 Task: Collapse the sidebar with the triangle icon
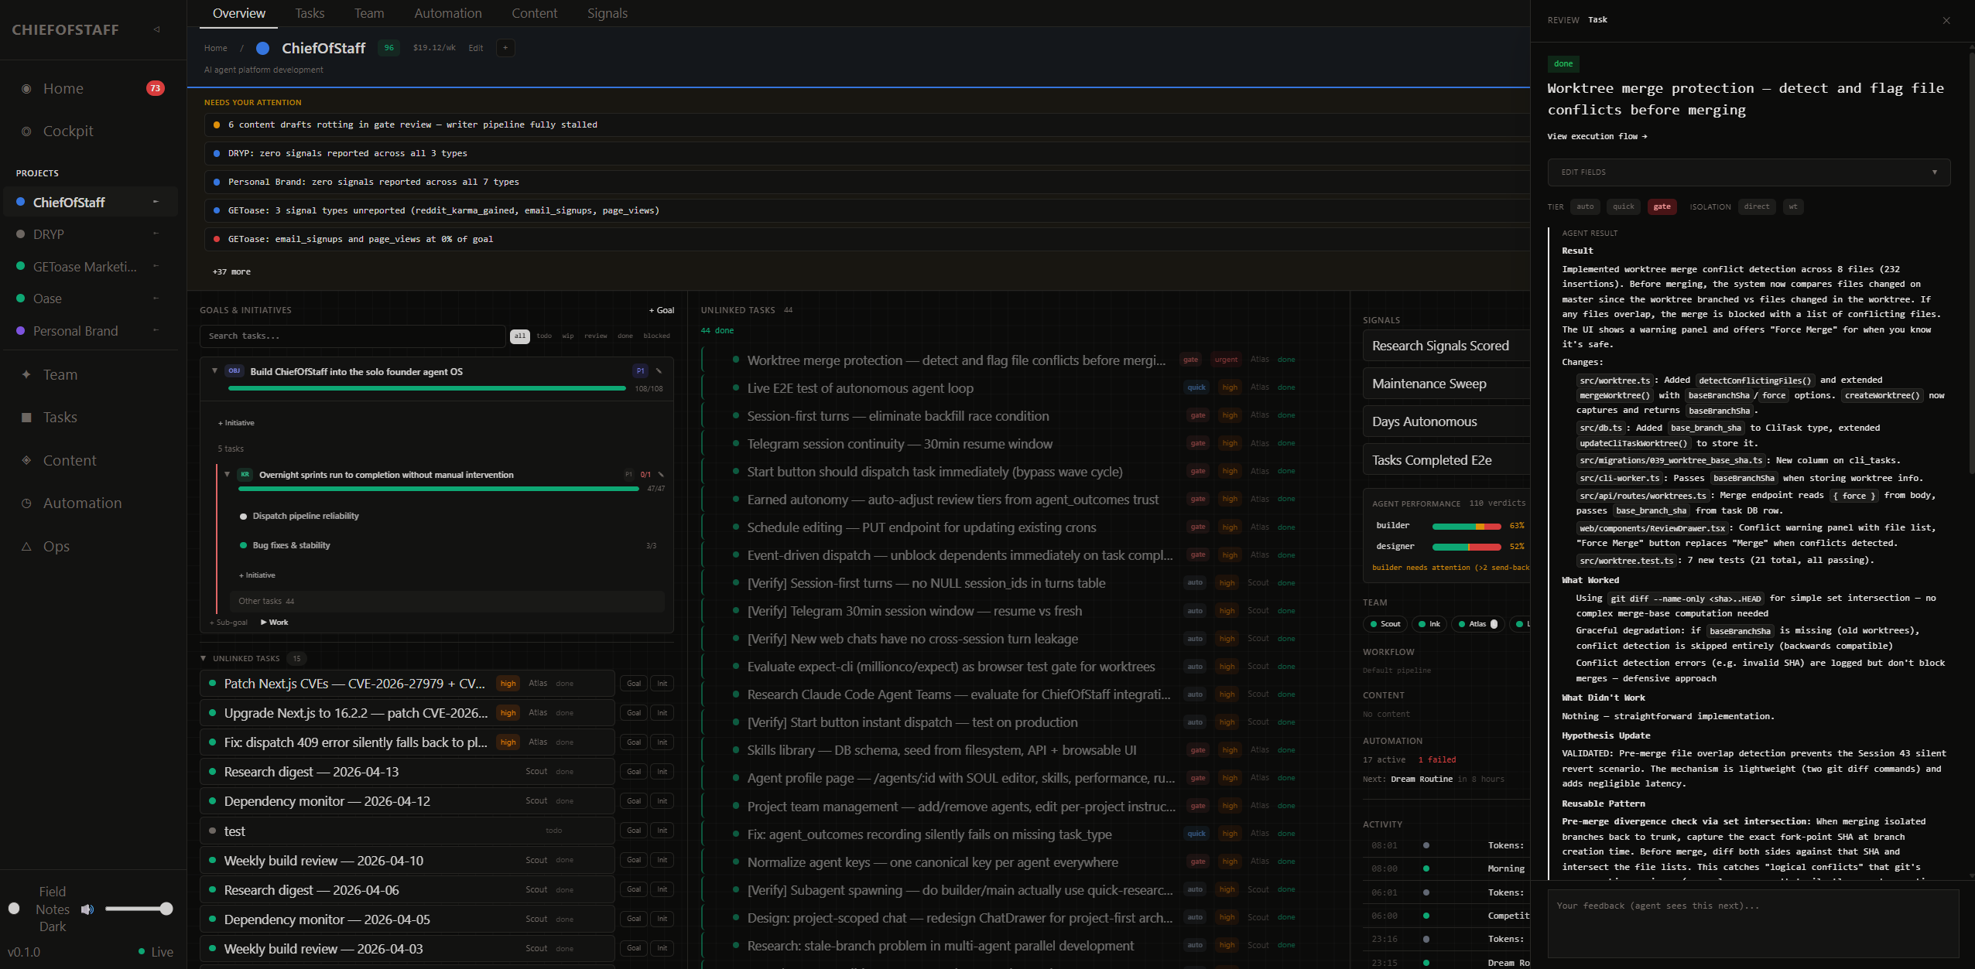pos(156,29)
